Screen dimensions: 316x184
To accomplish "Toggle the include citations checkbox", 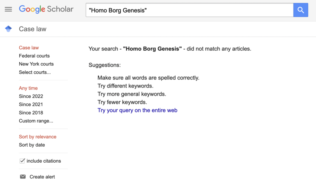I will tap(22, 161).
